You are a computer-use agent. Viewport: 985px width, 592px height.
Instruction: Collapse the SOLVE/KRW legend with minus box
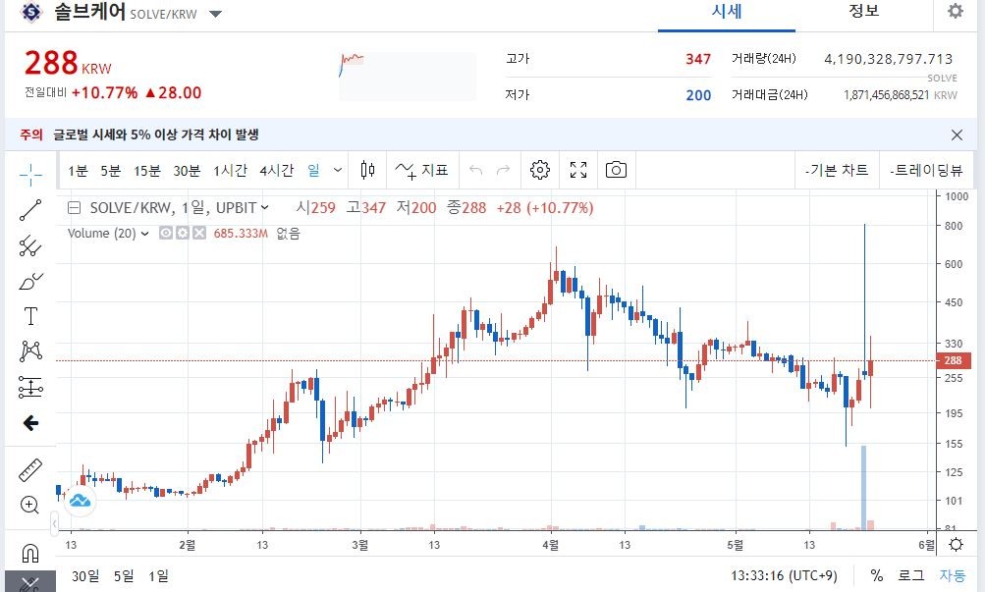click(74, 208)
